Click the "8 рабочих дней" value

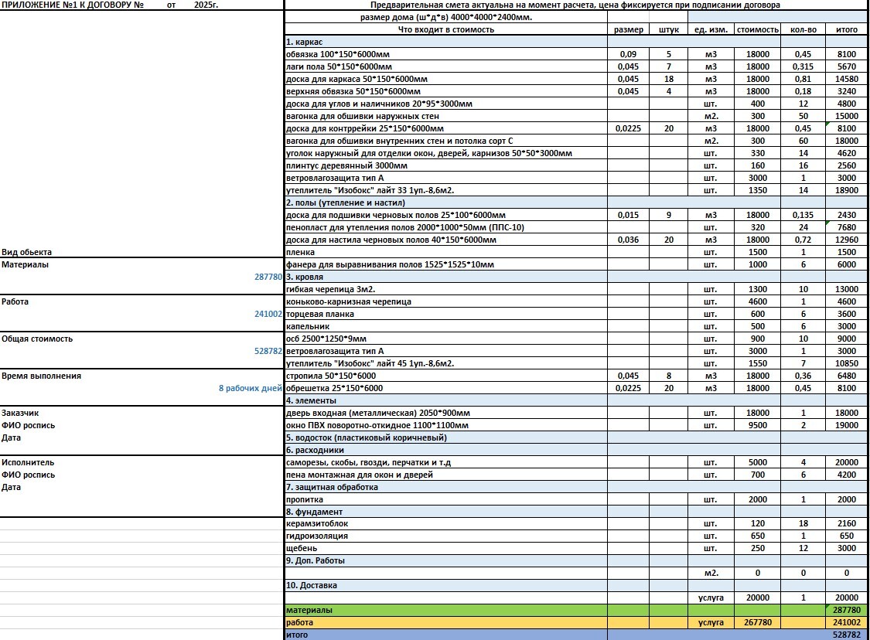click(x=251, y=388)
